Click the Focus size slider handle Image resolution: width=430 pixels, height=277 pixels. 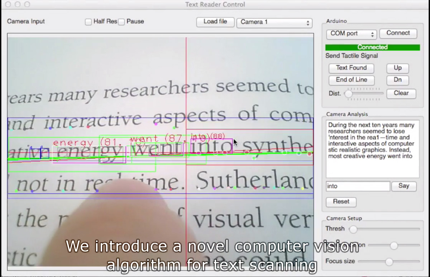[389, 262]
